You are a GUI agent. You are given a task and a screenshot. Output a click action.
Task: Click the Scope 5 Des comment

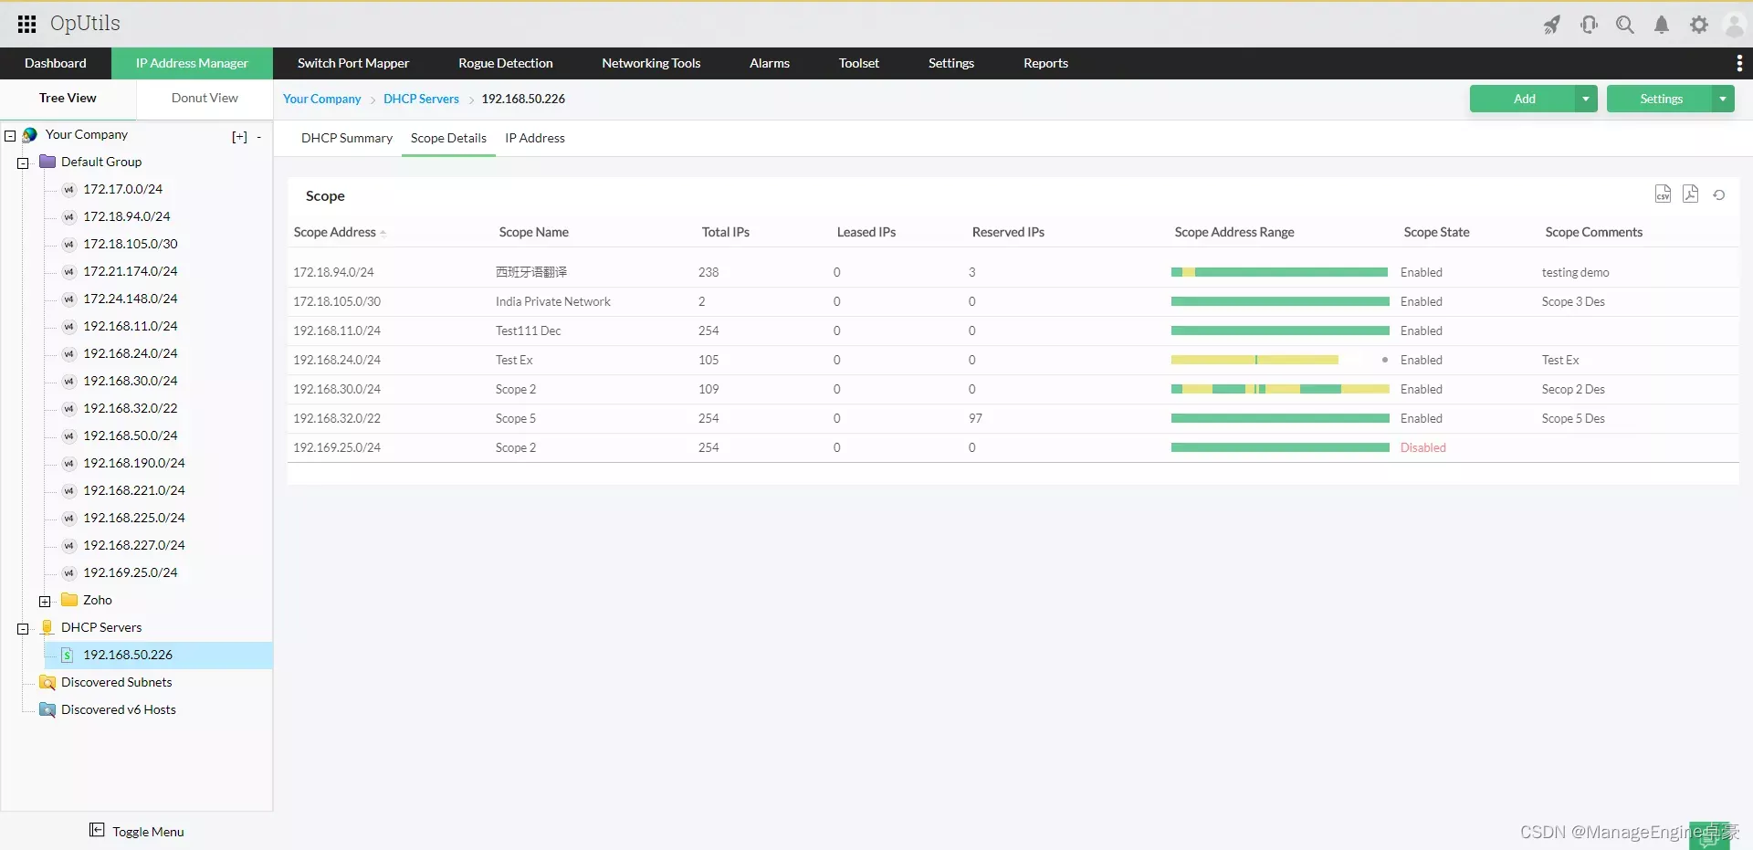tap(1573, 418)
